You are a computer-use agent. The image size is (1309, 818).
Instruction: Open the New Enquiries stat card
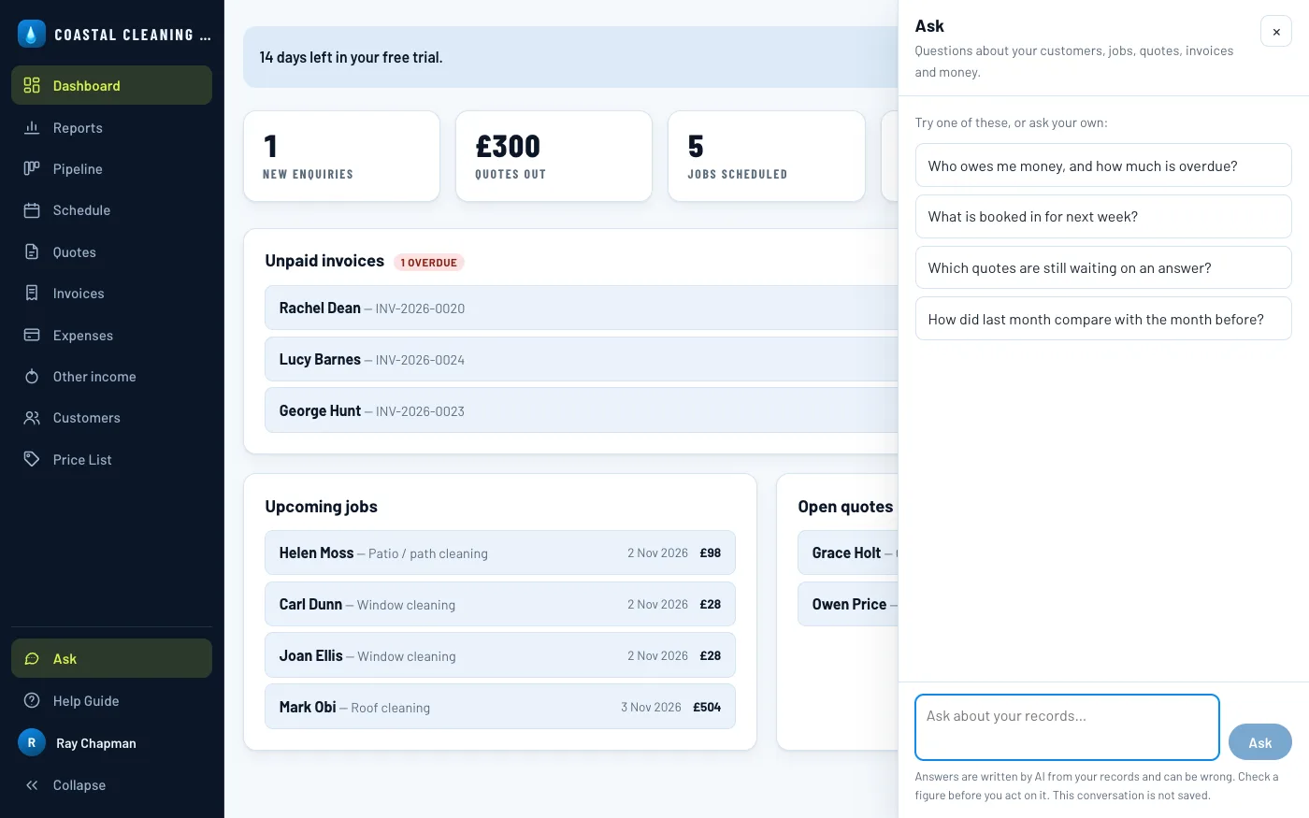(341, 156)
